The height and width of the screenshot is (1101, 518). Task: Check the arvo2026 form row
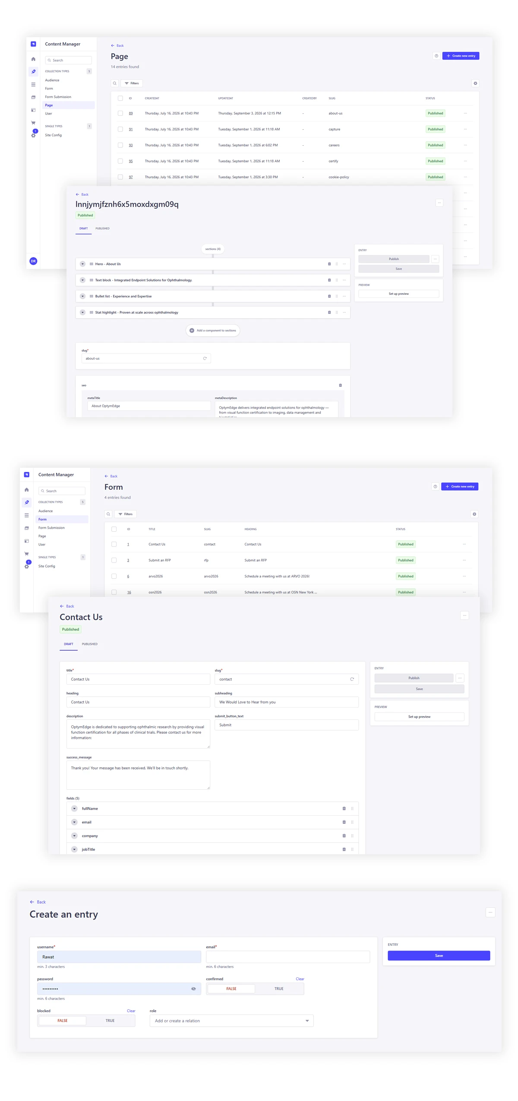pyautogui.click(x=114, y=576)
